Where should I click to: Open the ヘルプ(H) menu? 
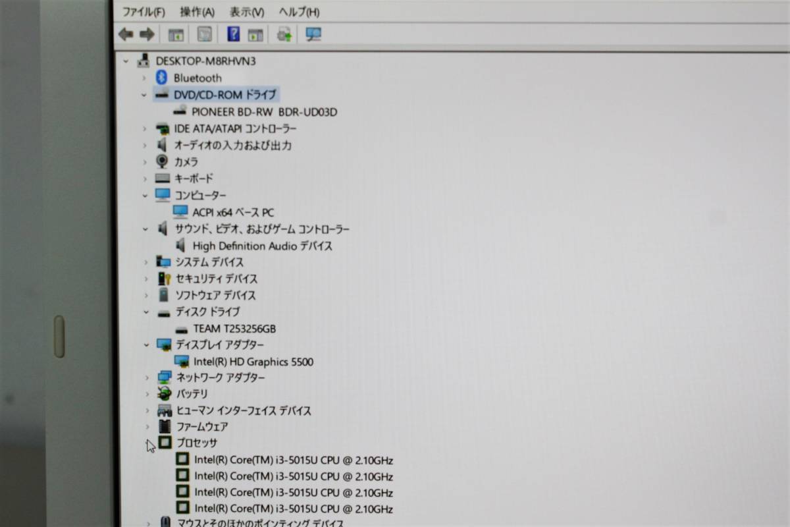pos(299,12)
